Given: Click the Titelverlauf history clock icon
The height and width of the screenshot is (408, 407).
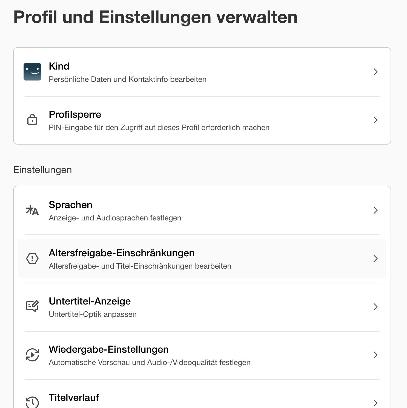Looking at the screenshot, I should [x=32, y=402].
